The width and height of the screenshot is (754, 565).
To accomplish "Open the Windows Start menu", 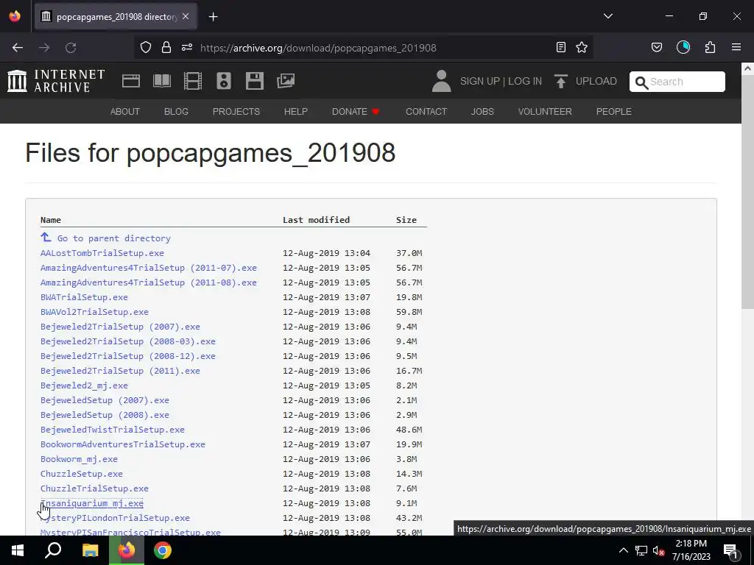I will [x=18, y=550].
